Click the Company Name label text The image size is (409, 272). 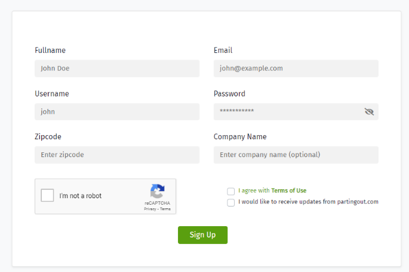click(x=240, y=137)
